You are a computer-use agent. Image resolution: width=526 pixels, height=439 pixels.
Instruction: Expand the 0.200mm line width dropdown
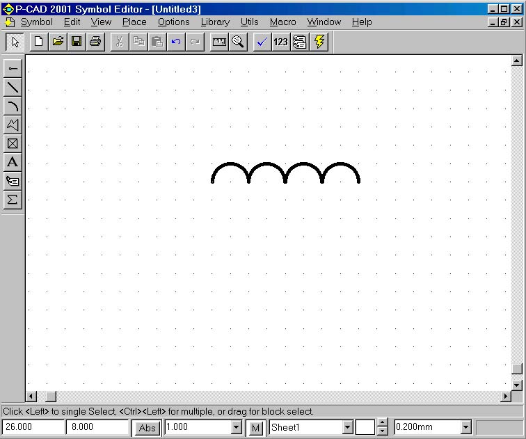(465, 427)
